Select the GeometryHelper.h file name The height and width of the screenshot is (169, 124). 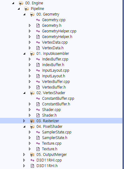(x=57, y=37)
